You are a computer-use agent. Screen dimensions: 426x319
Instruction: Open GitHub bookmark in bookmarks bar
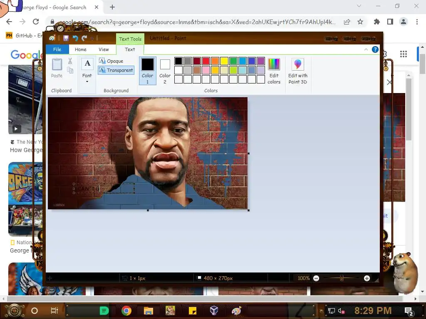[24, 36]
